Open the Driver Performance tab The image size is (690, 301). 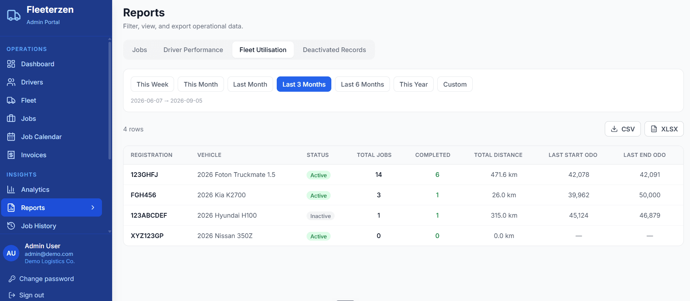[x=193, y=50]
